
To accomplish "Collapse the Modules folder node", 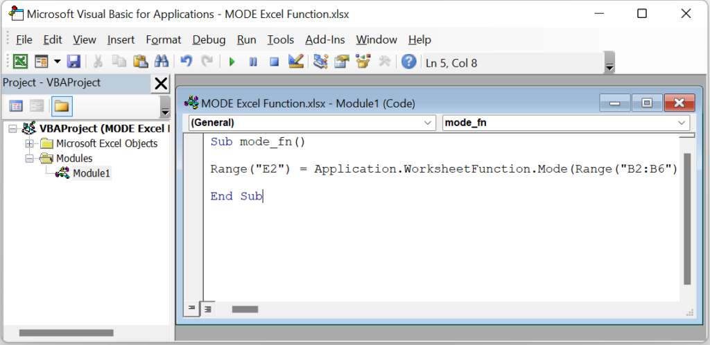I will click(x=30, y=159).
